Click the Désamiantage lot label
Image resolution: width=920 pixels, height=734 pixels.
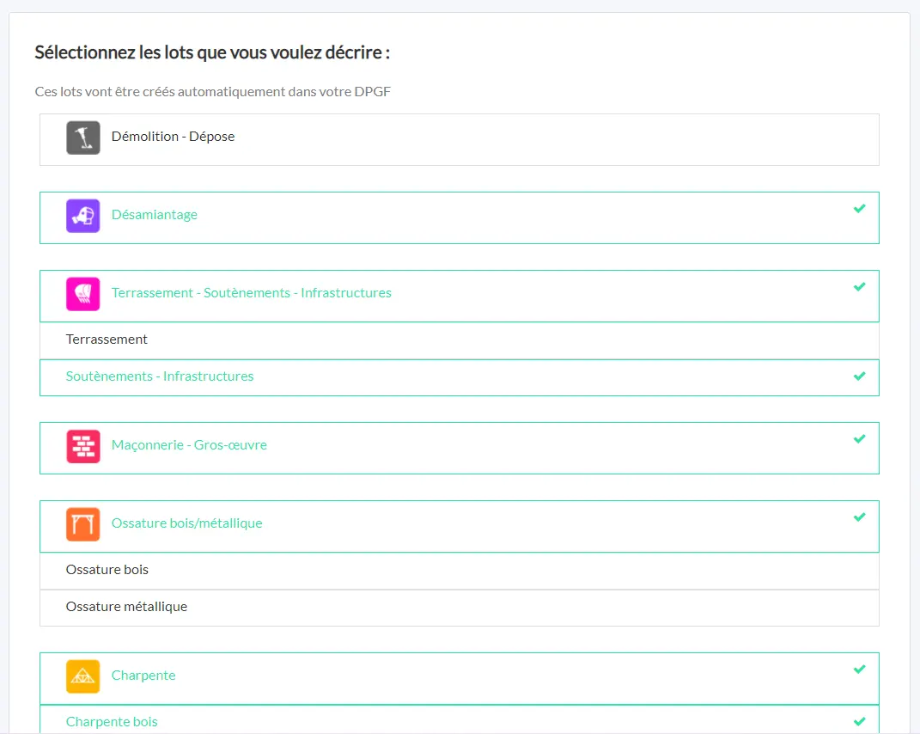pos(155,215)
